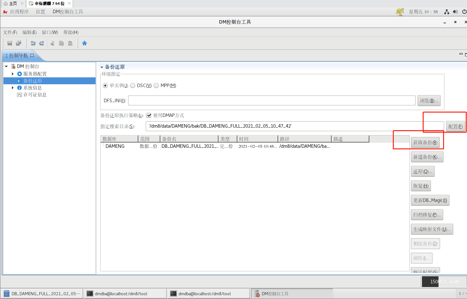This screenshot has width=467, height=299.
Task: Open the 帮助(H) menu
Action: [71, 32]
